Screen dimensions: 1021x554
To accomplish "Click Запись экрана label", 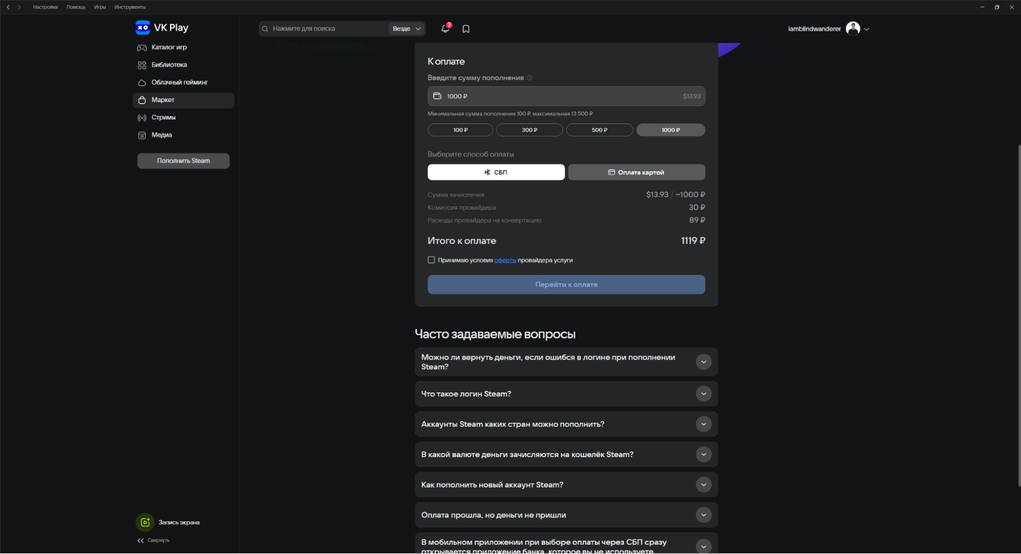I will pos(179,522).
